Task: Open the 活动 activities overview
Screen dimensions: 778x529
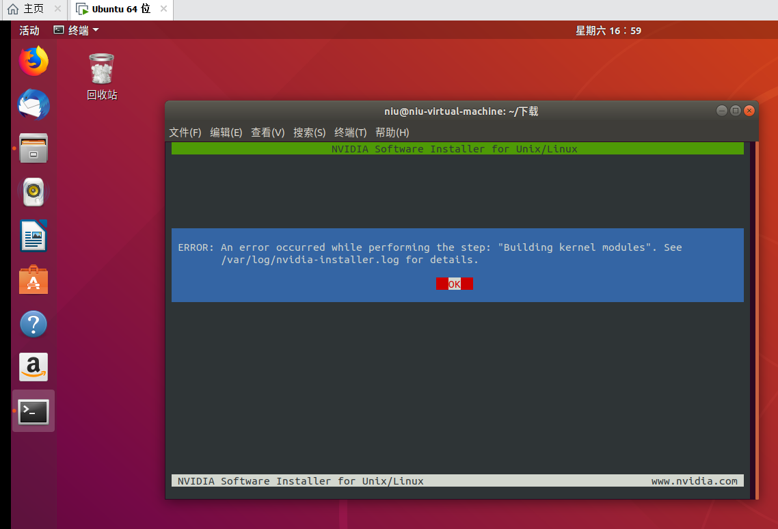Action: click(x=29, y=30)
